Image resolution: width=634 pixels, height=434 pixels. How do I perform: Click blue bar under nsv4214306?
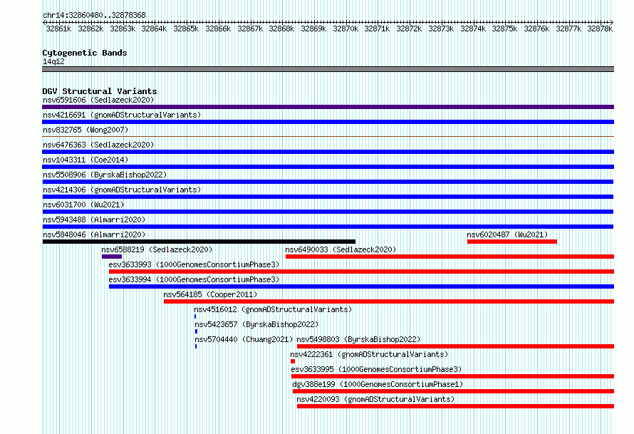pyautogui.click(x=328, y=197)
